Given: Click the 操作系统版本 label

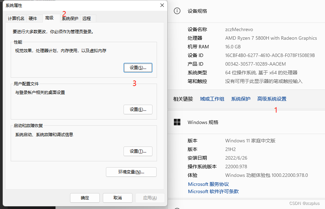Looking at the screenshot, I should [x=202, y=167].
